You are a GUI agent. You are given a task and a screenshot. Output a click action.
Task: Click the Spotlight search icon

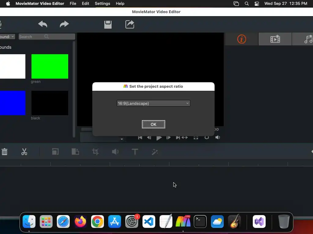pyautogui.click(x=247, y=4)
